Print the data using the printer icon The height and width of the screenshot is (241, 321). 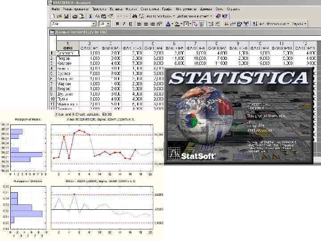(x=75, y=16)
